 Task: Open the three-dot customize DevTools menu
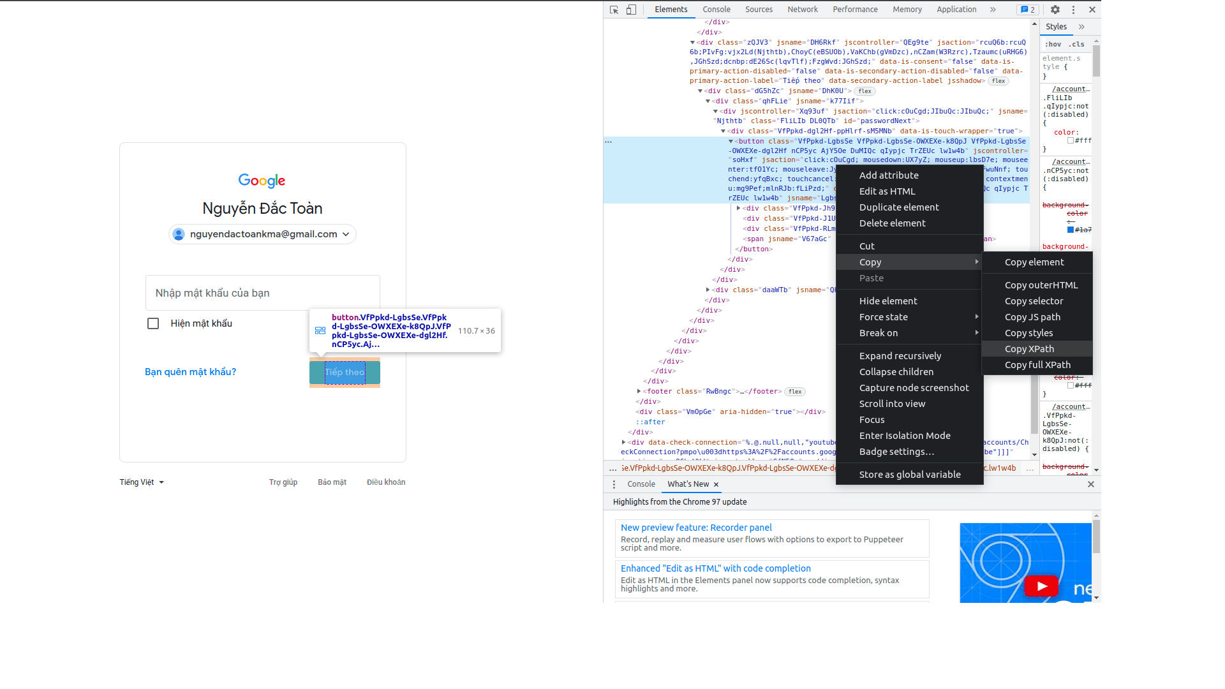[1073, 10]
